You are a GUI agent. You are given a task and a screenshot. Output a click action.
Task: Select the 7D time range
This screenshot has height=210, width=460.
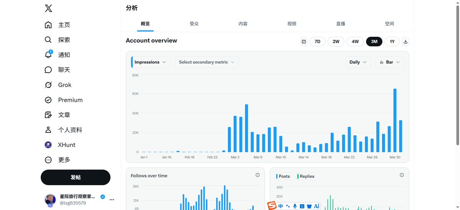tap(317, 42)
